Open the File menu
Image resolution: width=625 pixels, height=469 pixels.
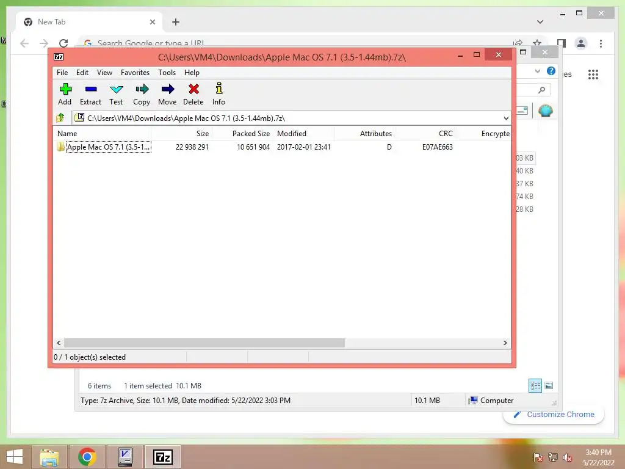pos(62,73)
